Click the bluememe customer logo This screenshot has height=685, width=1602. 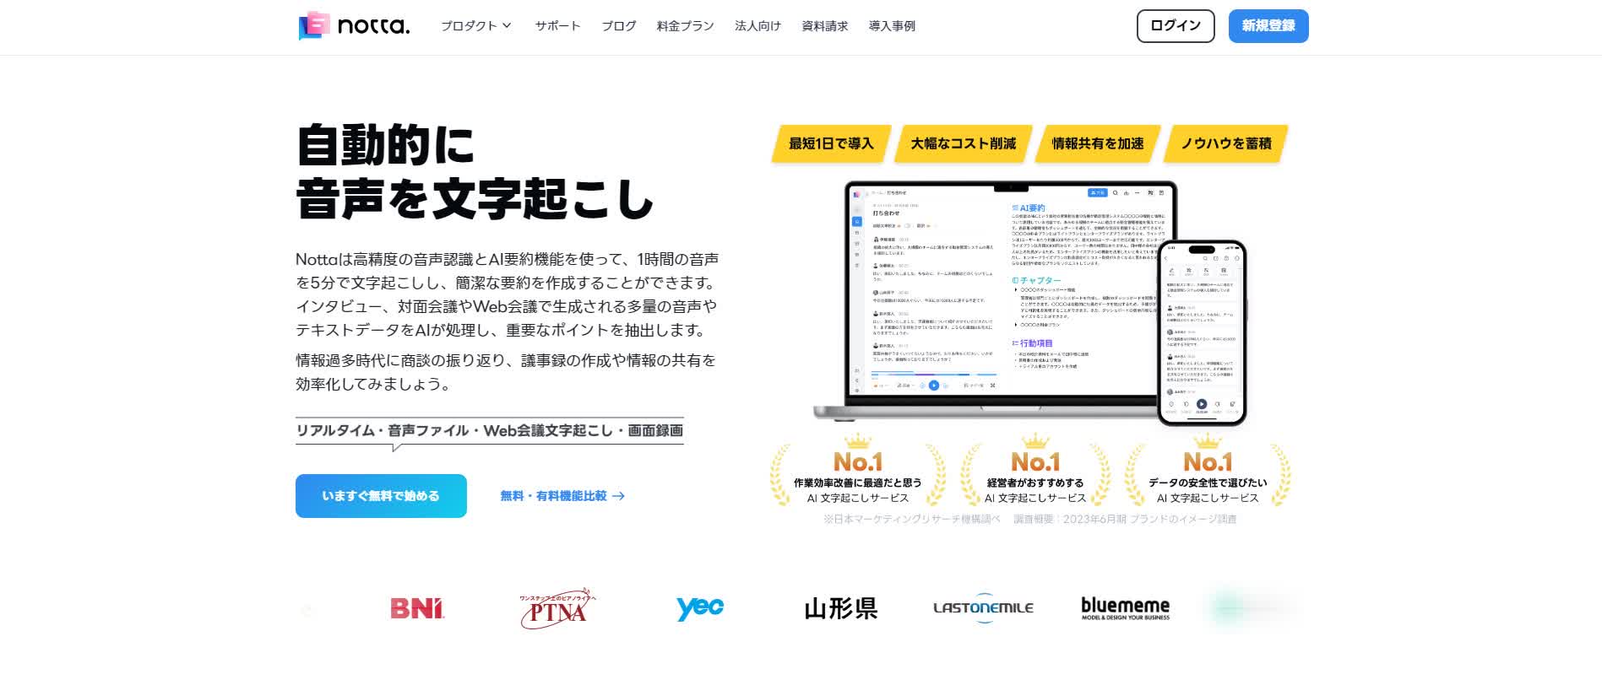point(1126,608)
